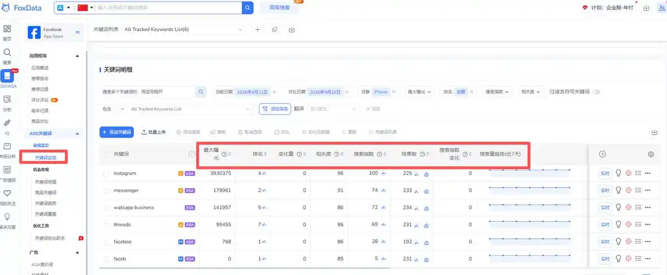Click the 实时 button in the faceb row
The height and width of the screenshot is (275, 667).
605,258
